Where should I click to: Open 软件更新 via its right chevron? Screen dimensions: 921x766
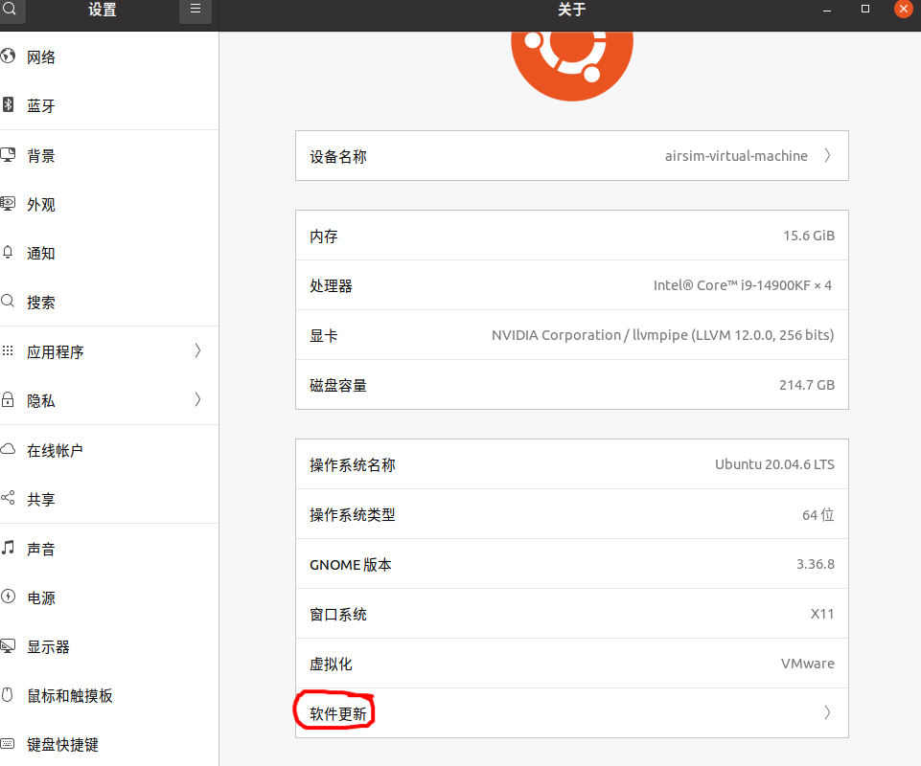[827, 712]
